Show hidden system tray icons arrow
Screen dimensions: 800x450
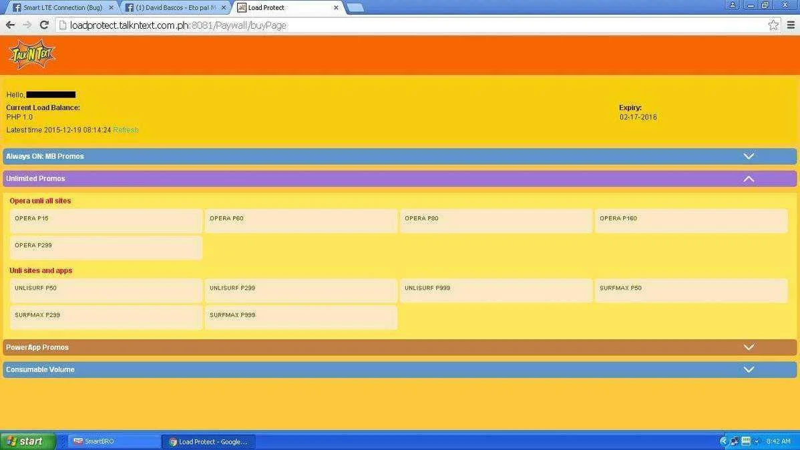coord(723,441)
